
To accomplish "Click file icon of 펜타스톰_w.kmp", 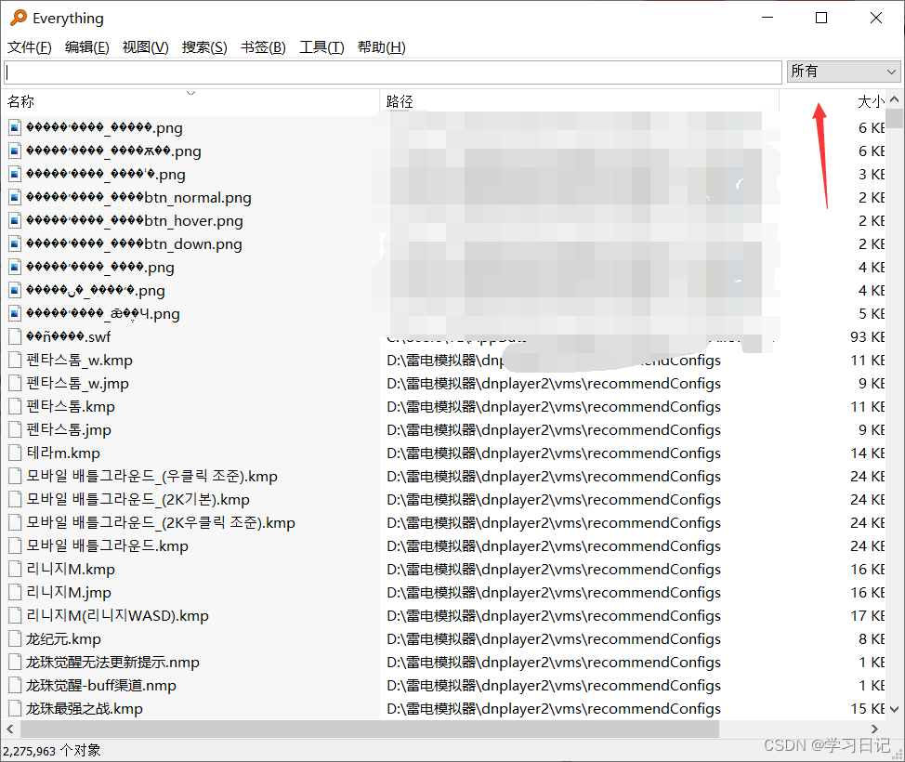I will pyautogui.click(x=15, y=360).
